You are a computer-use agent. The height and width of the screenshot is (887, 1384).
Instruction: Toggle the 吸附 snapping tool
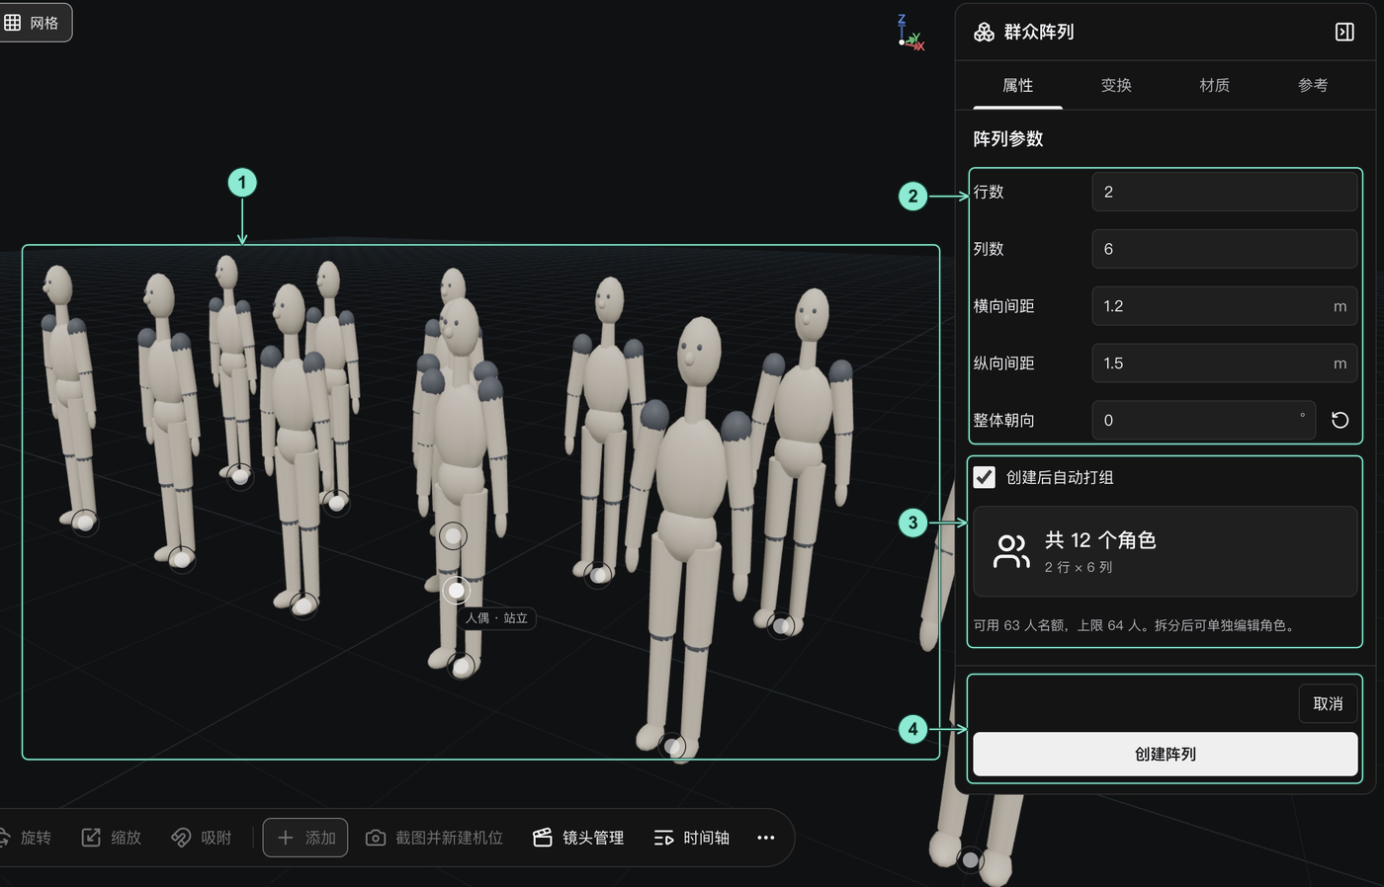[x=201, y=838]
